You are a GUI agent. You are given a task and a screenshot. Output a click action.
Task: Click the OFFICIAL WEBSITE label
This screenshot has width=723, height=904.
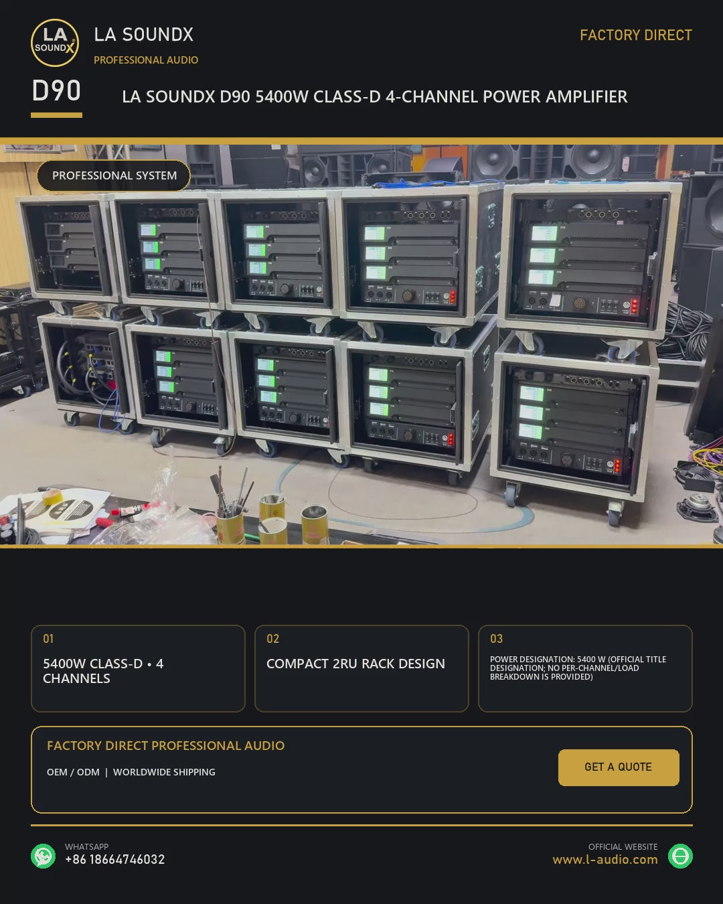(623, 847)
